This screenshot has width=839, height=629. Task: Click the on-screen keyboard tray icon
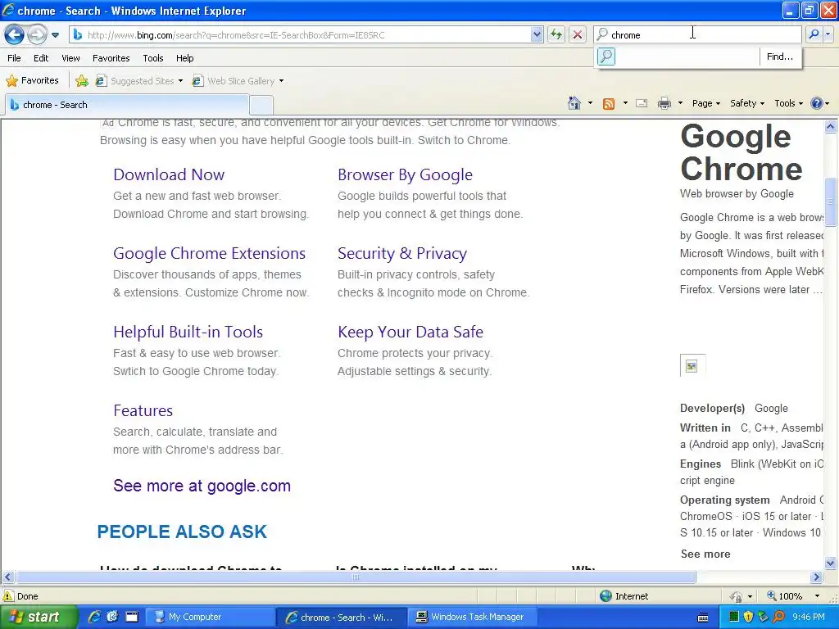703,618
